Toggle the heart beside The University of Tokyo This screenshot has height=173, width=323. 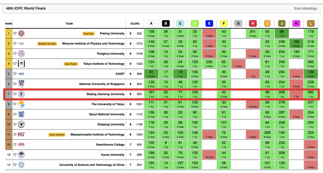[x=15, y=104]
